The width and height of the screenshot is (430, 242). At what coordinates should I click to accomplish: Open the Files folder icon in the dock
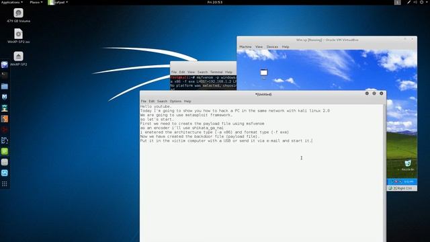5,87
